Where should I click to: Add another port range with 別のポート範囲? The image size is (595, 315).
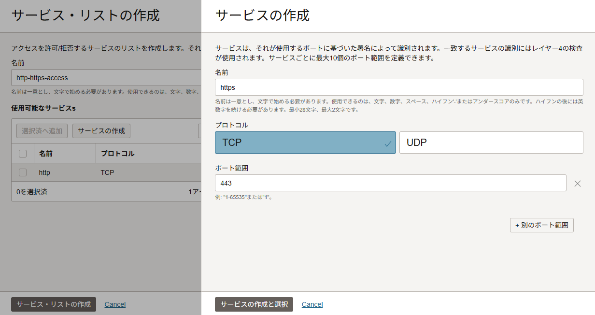pos(541,225)
